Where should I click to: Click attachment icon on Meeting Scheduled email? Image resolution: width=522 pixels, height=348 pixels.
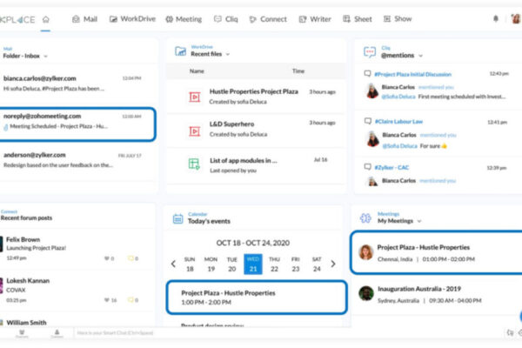(6, 127)
